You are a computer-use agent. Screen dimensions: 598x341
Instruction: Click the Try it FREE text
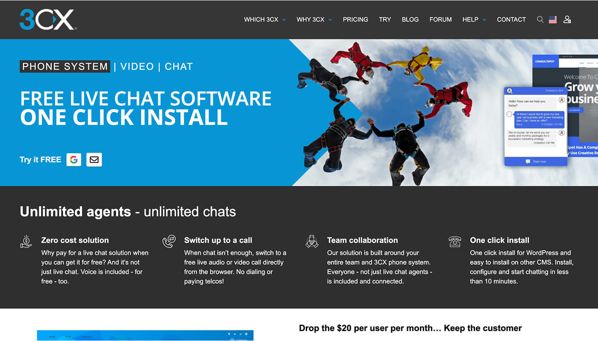tap(41, 160)
